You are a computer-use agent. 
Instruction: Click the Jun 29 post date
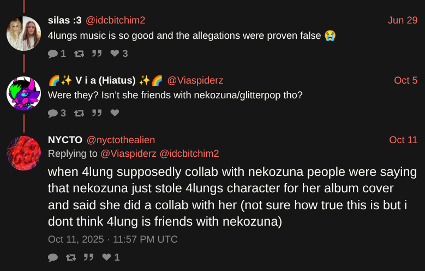click(403, 20)
